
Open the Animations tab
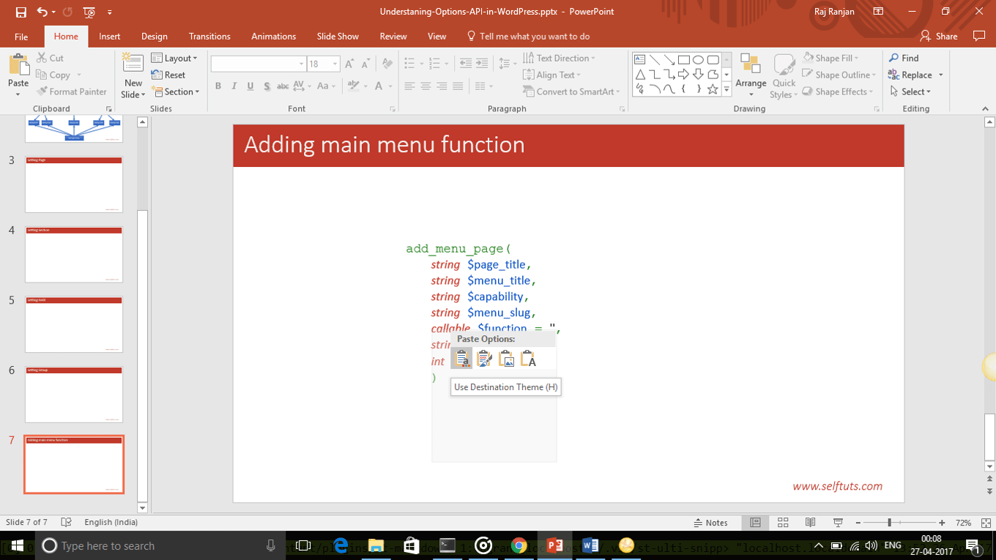click(x=274, y=36)
